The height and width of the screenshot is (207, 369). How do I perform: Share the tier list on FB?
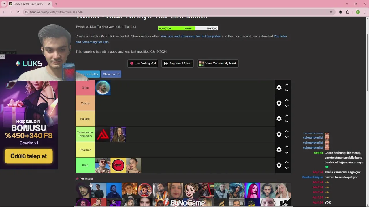tap(111, 74)
